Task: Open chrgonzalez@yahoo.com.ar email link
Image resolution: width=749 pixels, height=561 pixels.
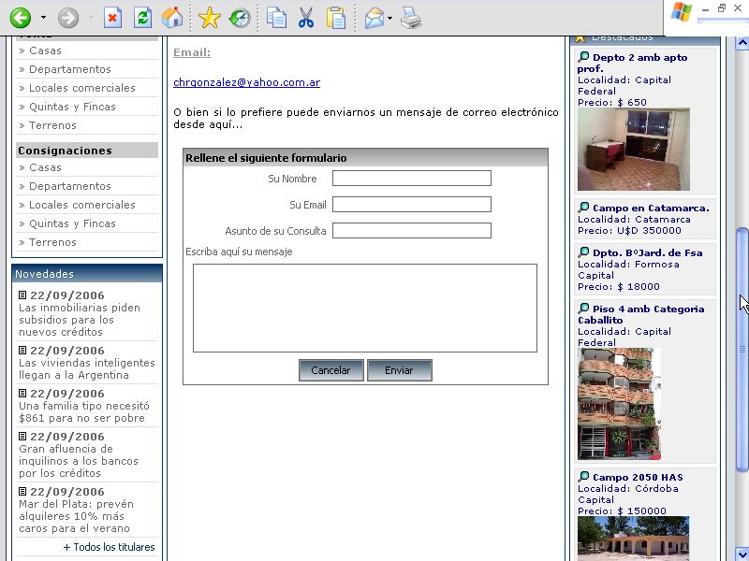Action: [246, 82]
